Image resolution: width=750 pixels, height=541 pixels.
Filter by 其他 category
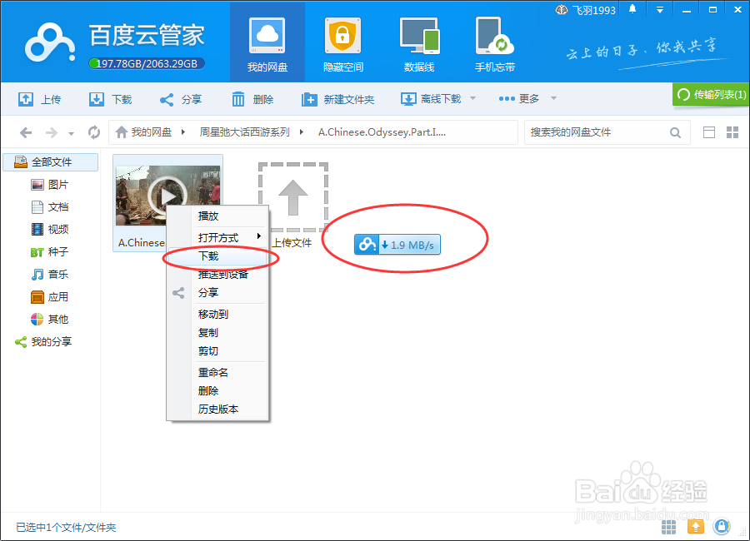click(x=50, y=320)
